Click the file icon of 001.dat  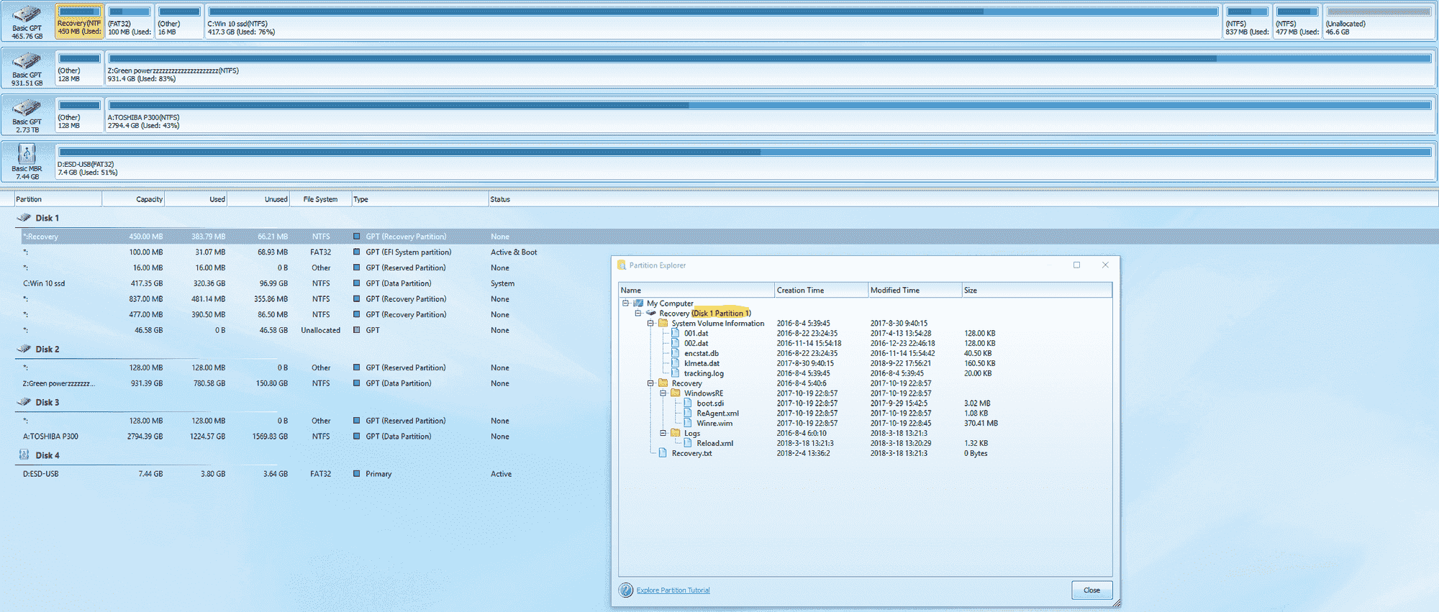tap(676, 333)
